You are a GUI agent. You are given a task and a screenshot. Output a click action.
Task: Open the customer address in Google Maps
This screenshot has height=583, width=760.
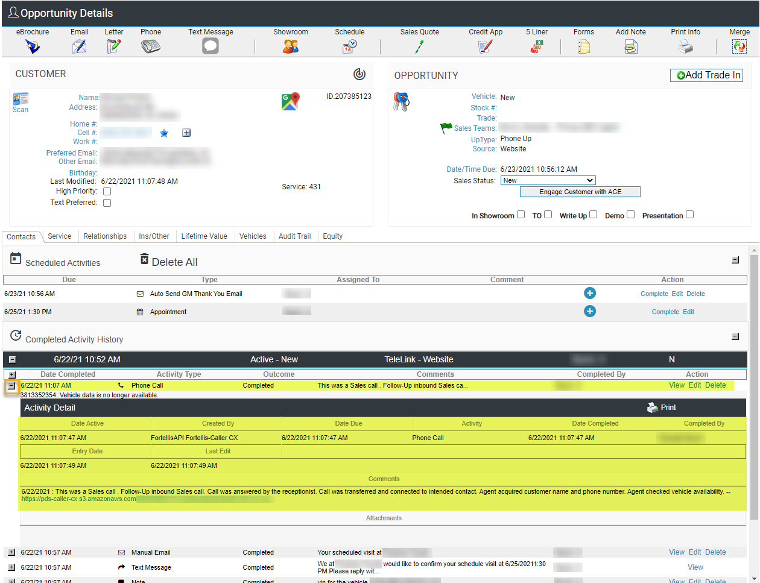(x=290, y=101)
